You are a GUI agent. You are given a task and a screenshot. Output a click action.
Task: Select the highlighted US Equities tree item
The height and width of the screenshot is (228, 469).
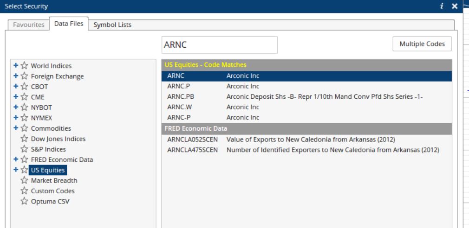tap(48, 170)
